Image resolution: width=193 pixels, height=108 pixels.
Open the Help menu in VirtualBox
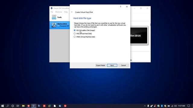(66, 12)
